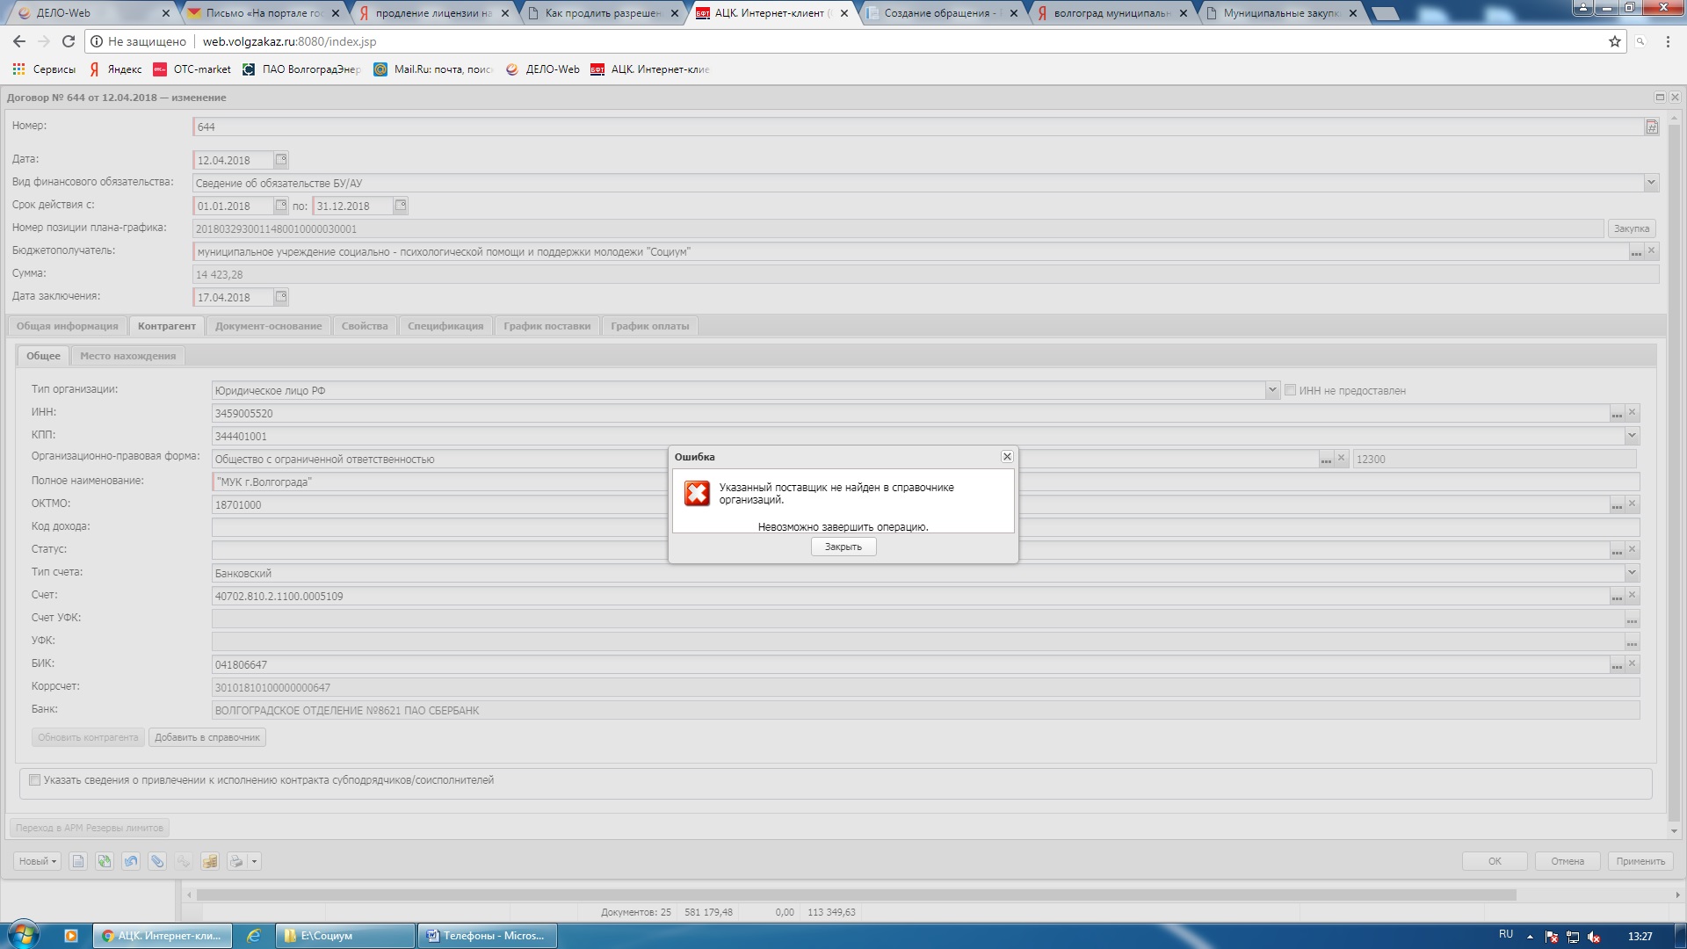Click the coins stack icon in bottom toolbar
Screen dimensions: 1687x949
pos(210,861)
